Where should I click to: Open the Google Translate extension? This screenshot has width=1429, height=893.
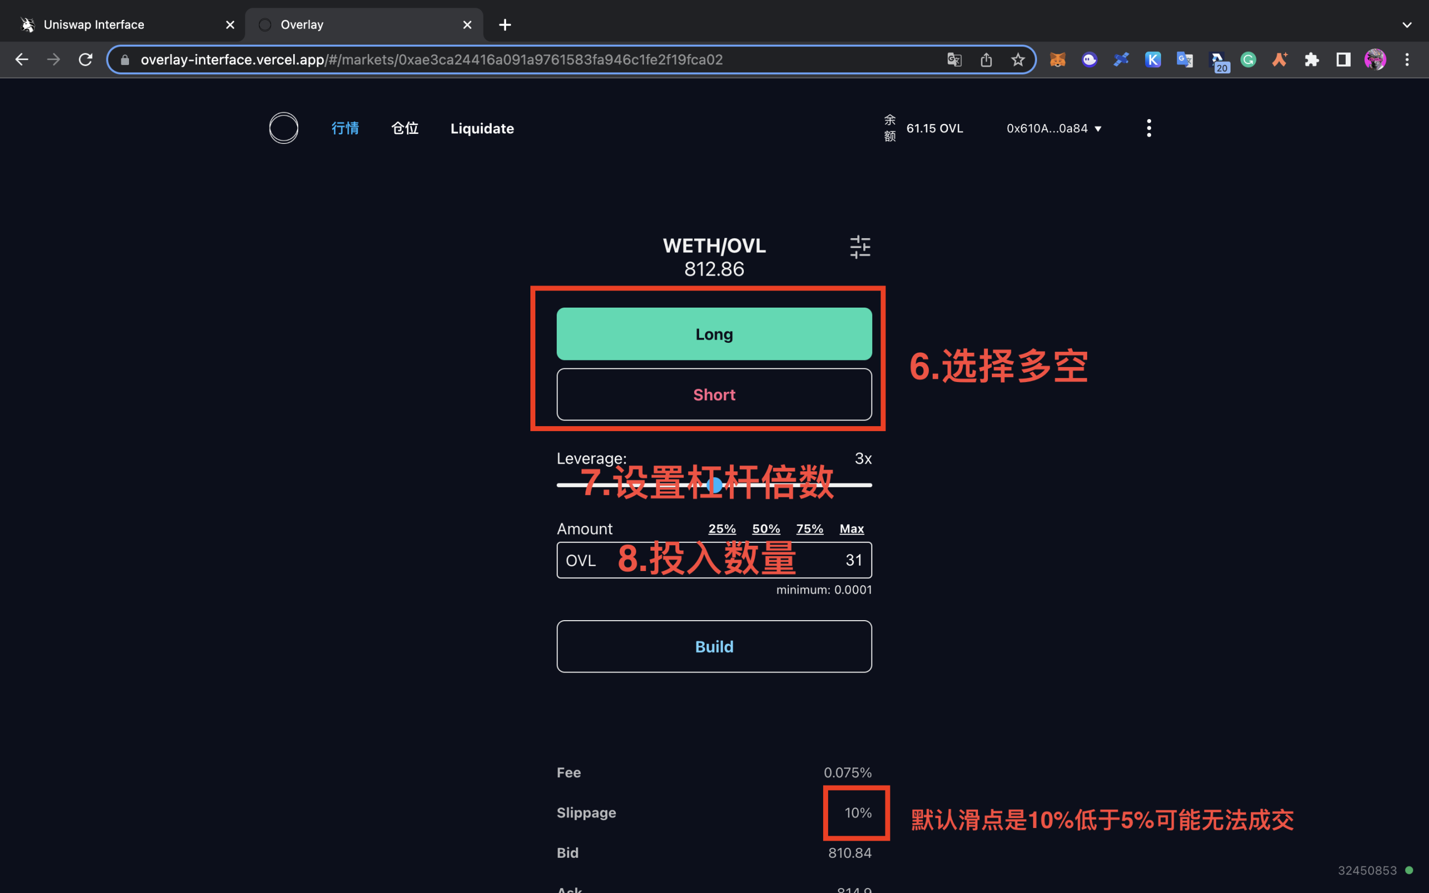[1185, 59]
